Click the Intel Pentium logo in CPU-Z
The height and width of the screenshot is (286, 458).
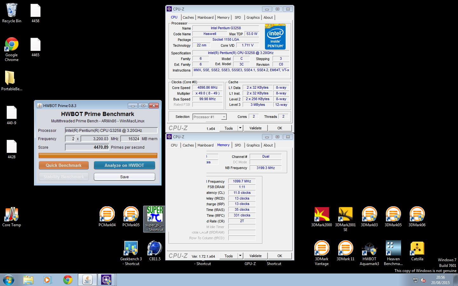point(275,37)
